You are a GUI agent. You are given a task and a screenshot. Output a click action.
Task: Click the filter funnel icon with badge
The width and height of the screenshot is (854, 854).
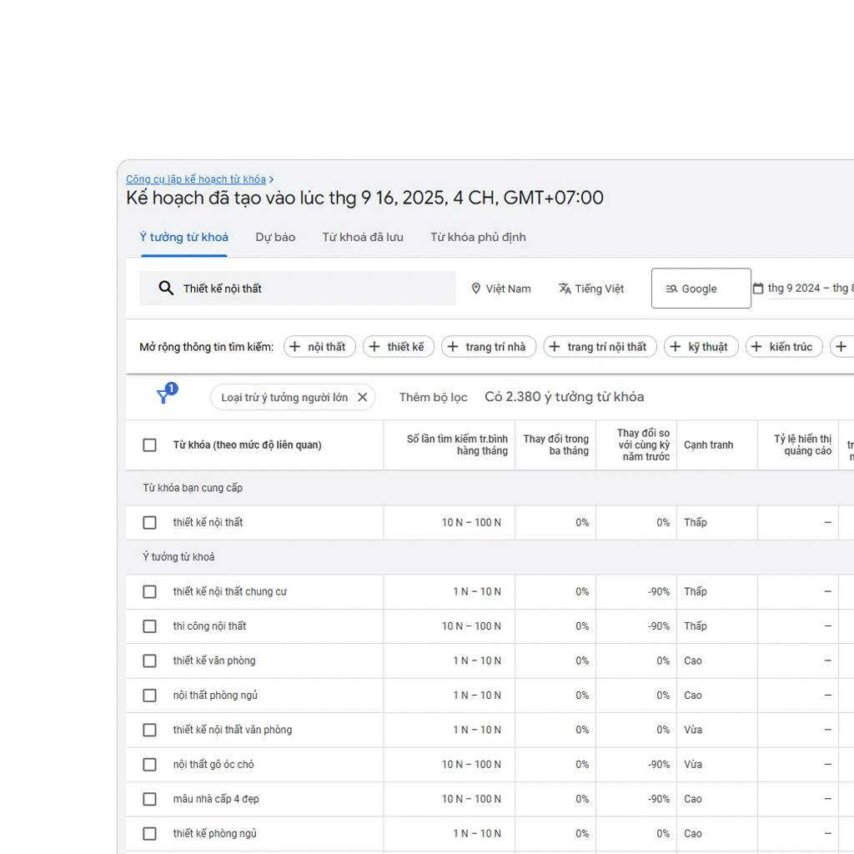click(x=164, y=396)
